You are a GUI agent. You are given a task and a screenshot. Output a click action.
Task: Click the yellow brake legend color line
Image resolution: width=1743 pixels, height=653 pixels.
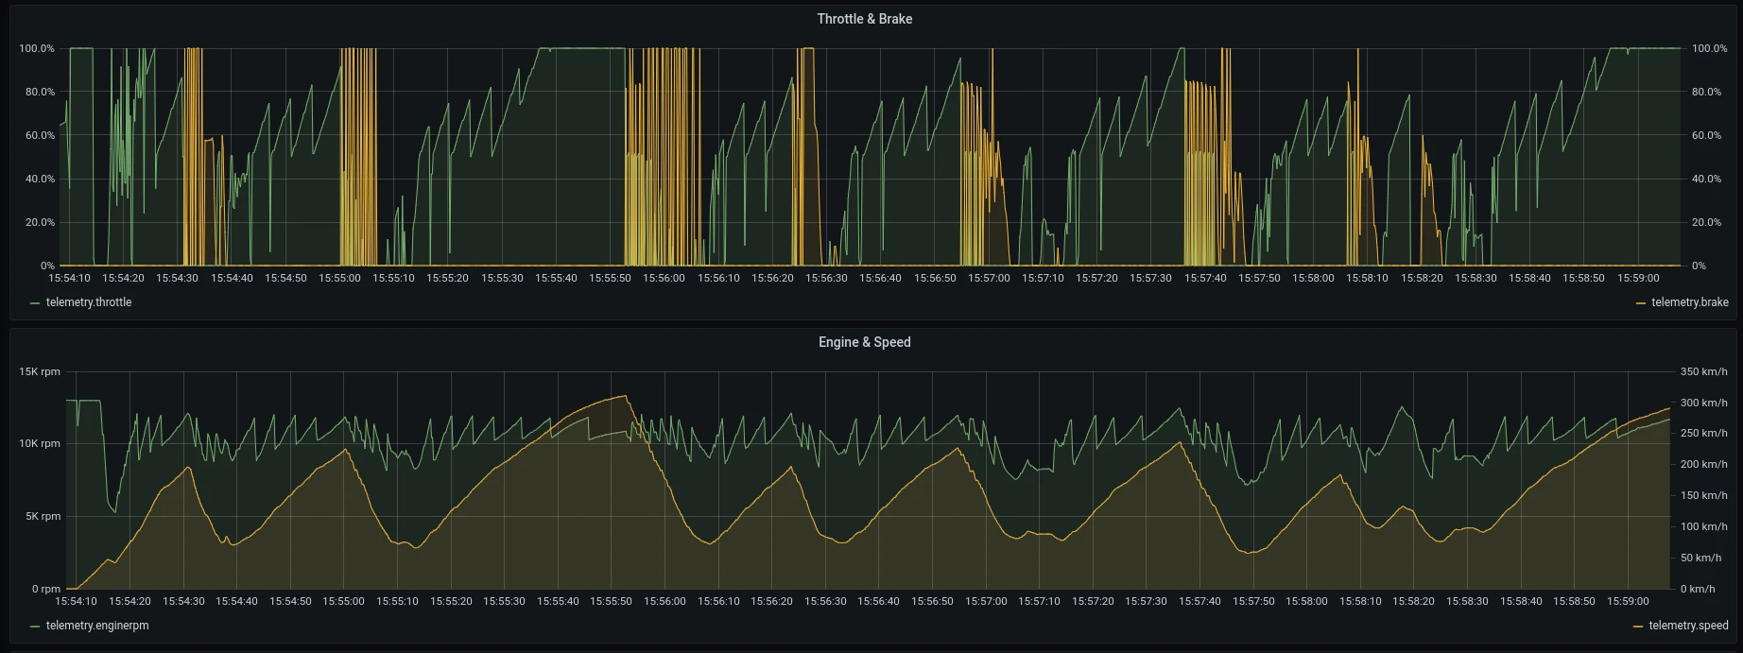(1640, 303)
